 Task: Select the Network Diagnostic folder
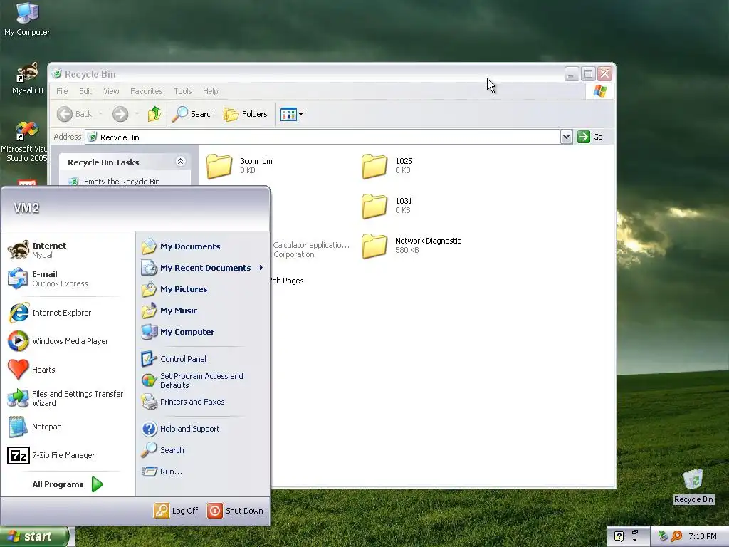(411, 245)
